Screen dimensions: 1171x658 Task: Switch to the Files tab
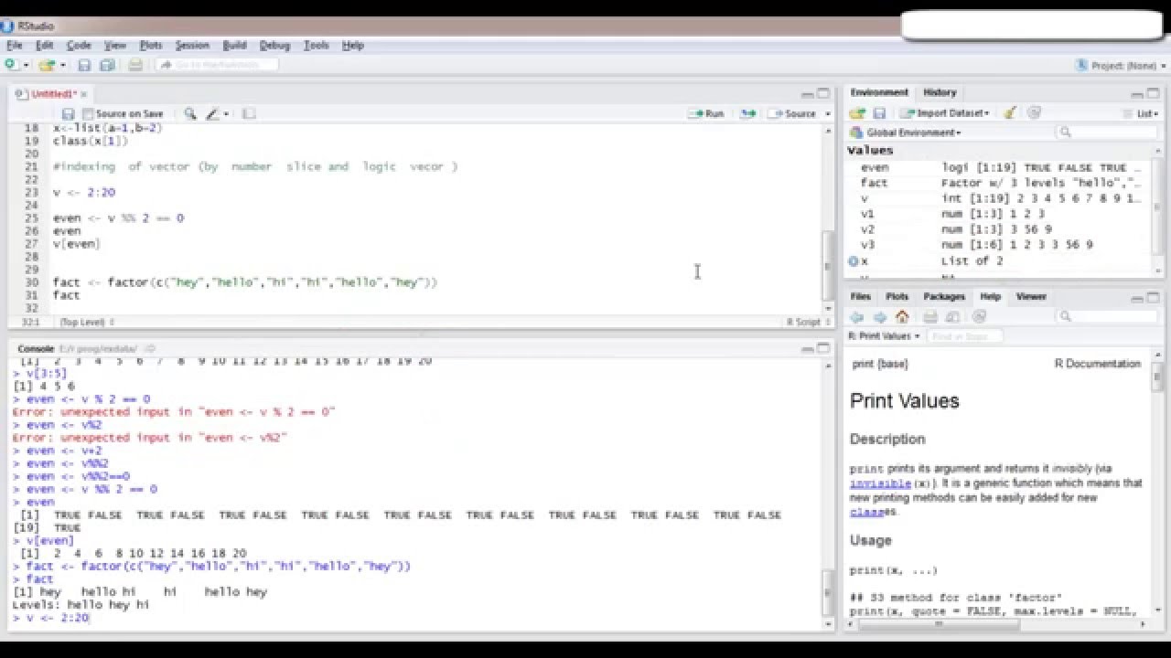[x=861, y=296]
